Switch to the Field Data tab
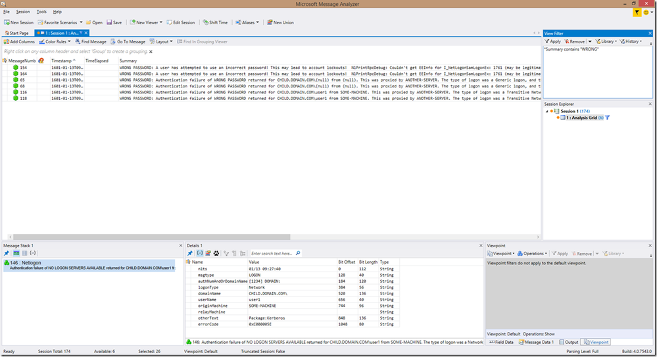657x357 pixels. click(x=502, y=342)
